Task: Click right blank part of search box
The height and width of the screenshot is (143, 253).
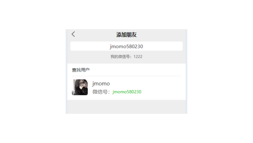Action: pos(163,46)
